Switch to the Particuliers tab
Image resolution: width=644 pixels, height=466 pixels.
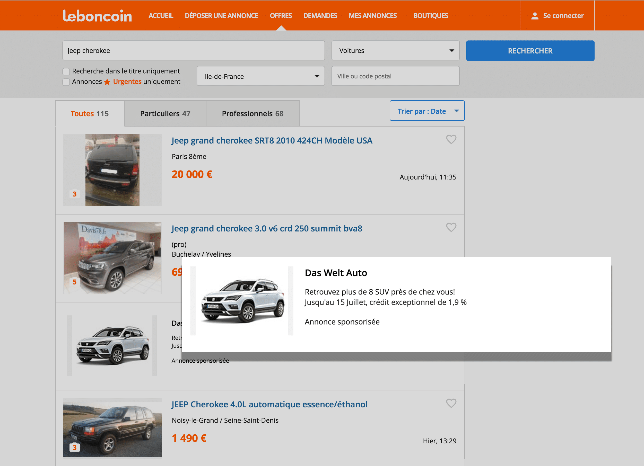pyautogui.click(x=165, y=114)
